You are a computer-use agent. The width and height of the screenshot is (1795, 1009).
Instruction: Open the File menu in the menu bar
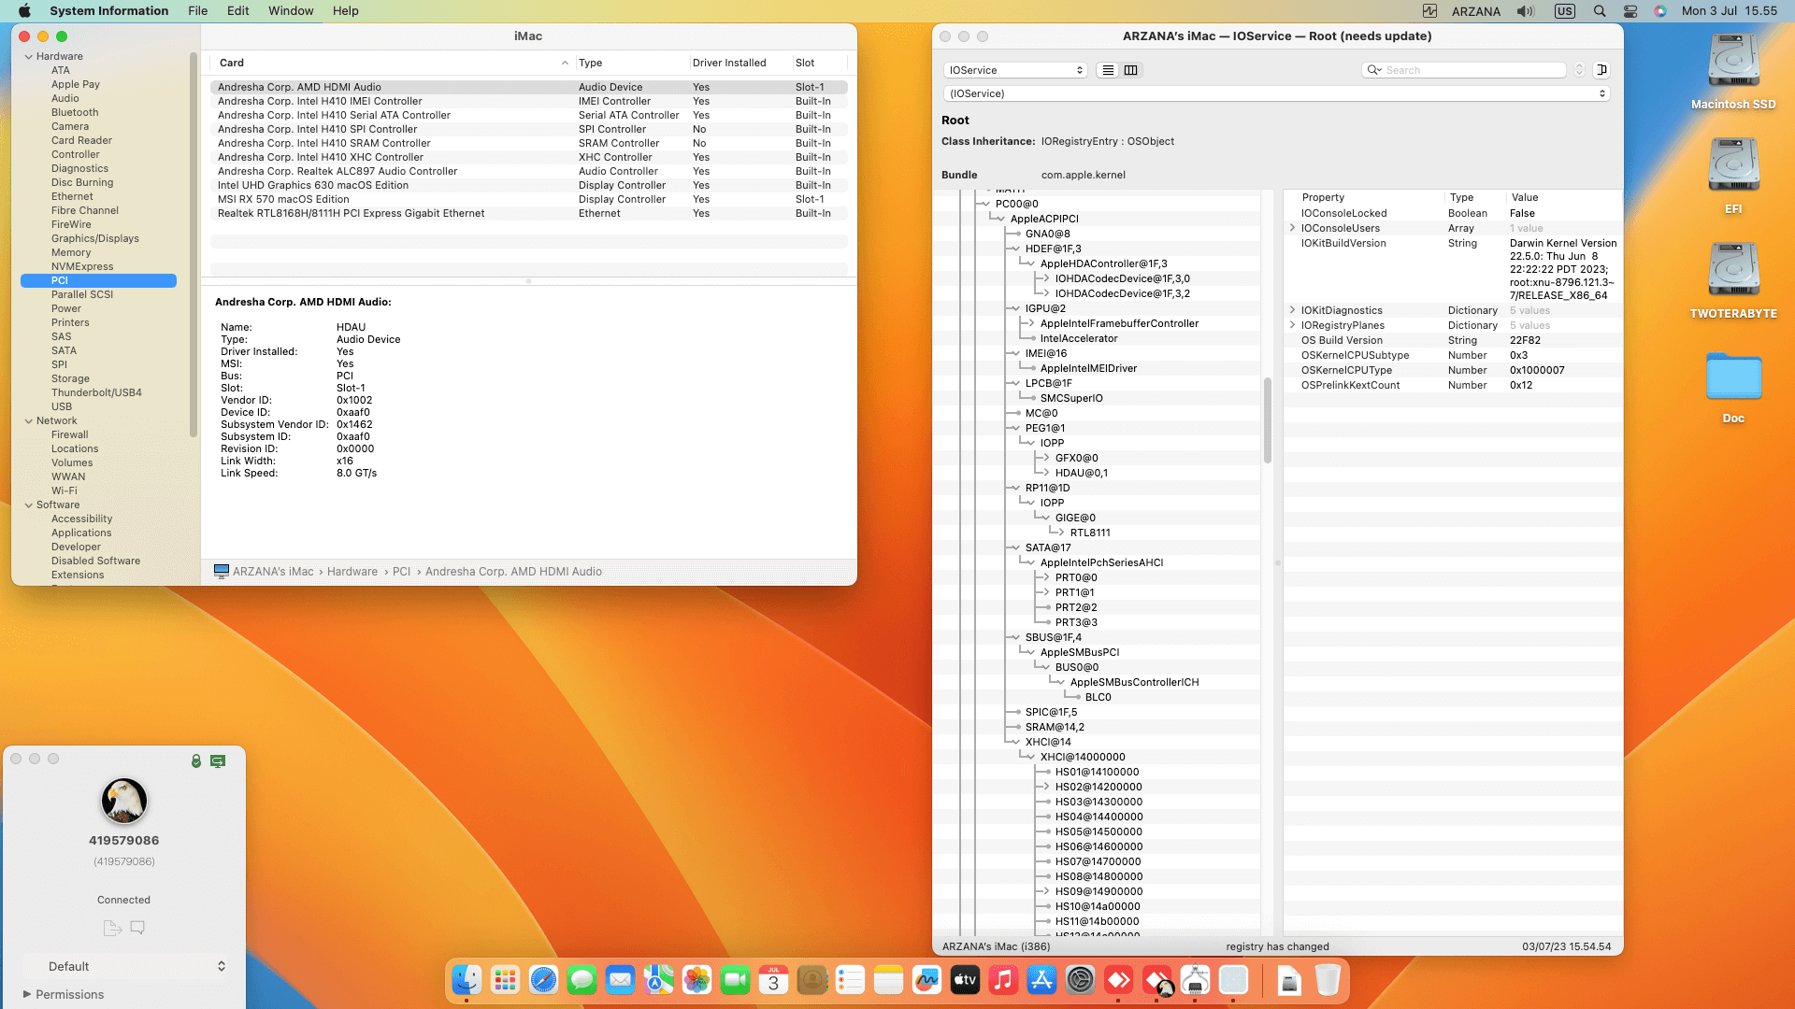coord(197,11)
